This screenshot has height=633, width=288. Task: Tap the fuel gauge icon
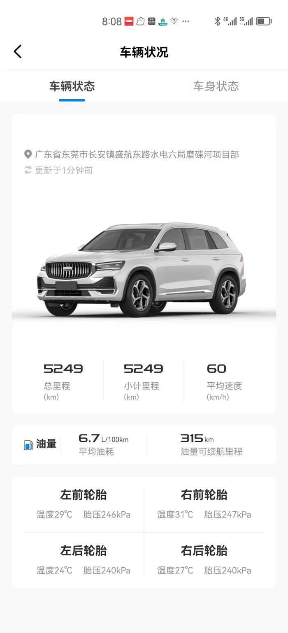pos(28,445)
